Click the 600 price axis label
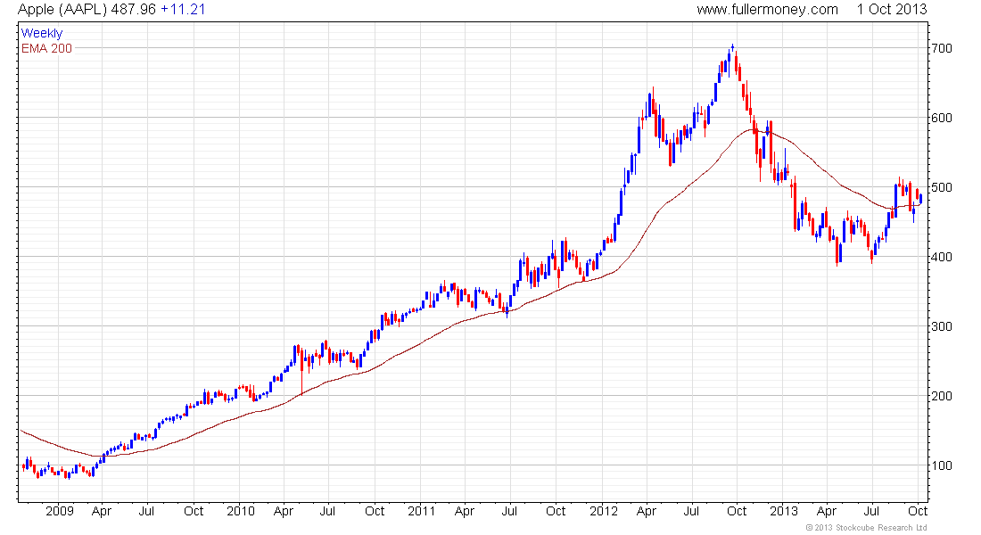 [942, 118]
